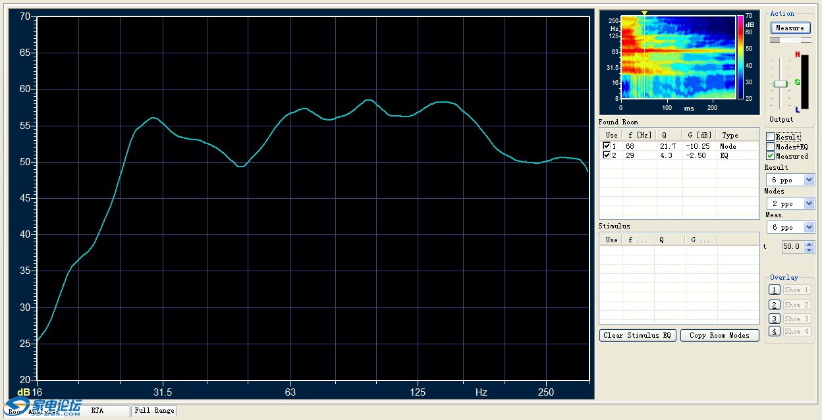Image resolution: width=822 pixels, height=420 pixels.
Task: Click the Show 3 overlay button
Action: tap(796, 319)
